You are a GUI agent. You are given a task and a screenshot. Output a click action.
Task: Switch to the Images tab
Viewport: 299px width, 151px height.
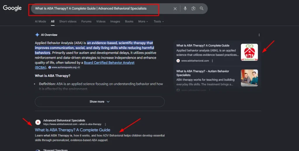(115, 22)
